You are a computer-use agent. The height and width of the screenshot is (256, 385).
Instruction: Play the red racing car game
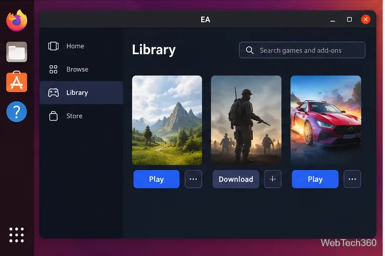click(x=315, y=179)
